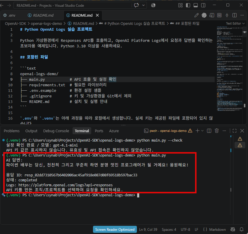This screenshot has width=248, height=234.
Task: Open editor More Actions ellipsis menu
Action: click(242, 15)
